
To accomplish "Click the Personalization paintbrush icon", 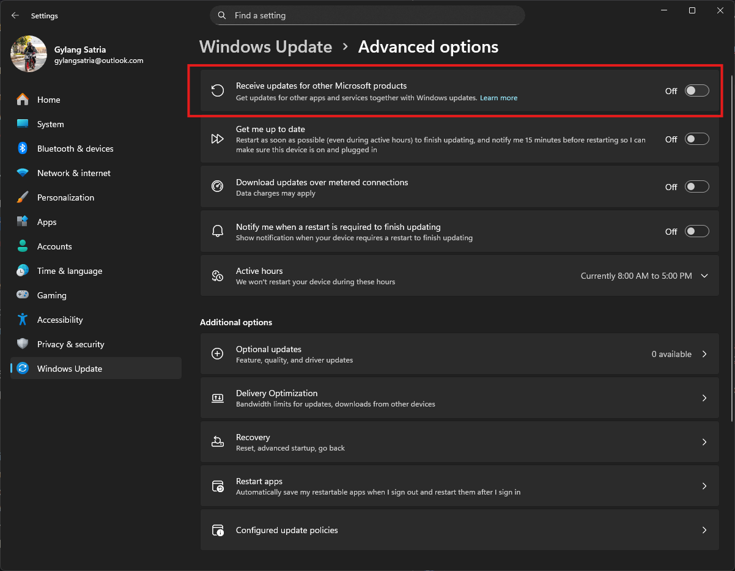I will pos(23,197).
